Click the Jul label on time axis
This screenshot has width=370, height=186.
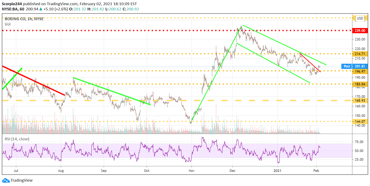point(16,171)
